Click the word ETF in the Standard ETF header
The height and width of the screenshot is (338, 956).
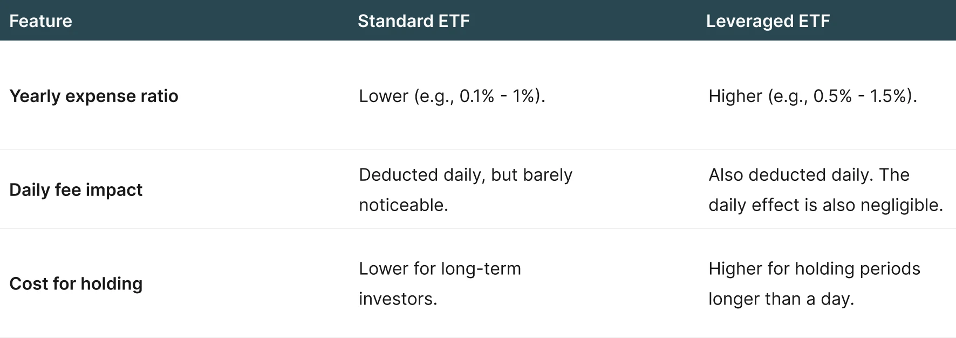pyautogui.click(x=454, y=21)
